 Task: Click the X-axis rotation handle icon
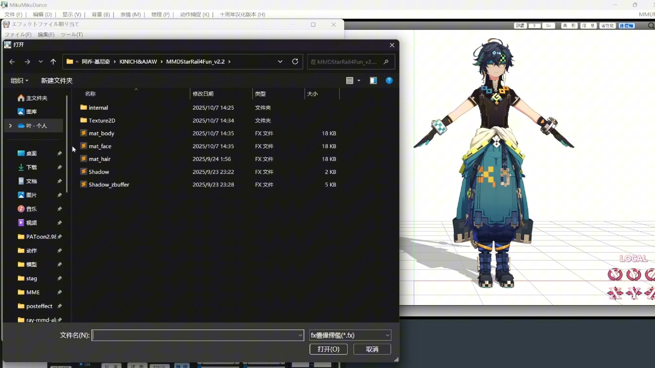(615, 275)
